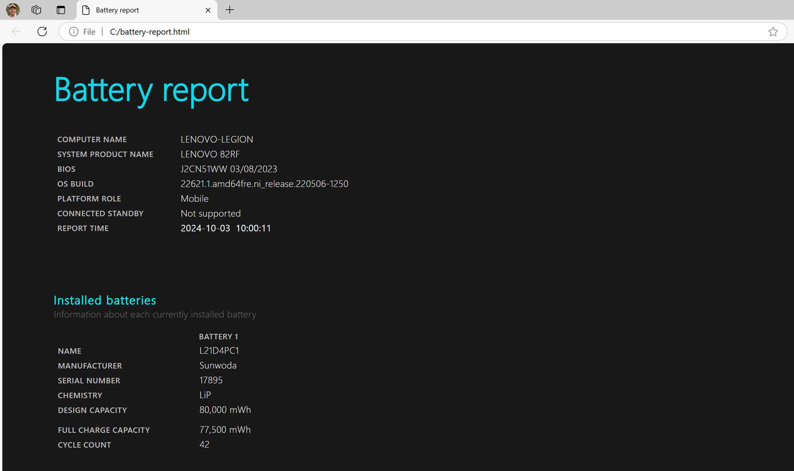Add page to favorites with the star
The width and height of the screenshot is (794, 471).
click(773, 32)
